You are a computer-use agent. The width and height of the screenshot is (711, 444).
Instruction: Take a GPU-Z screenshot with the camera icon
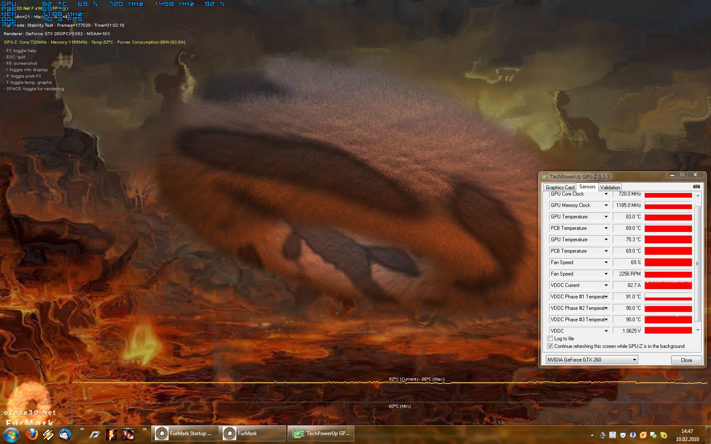click(697, 186)
